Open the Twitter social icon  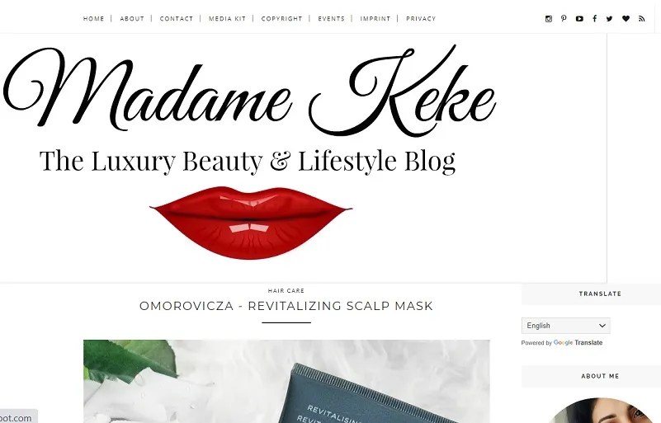tap(610, 18)
